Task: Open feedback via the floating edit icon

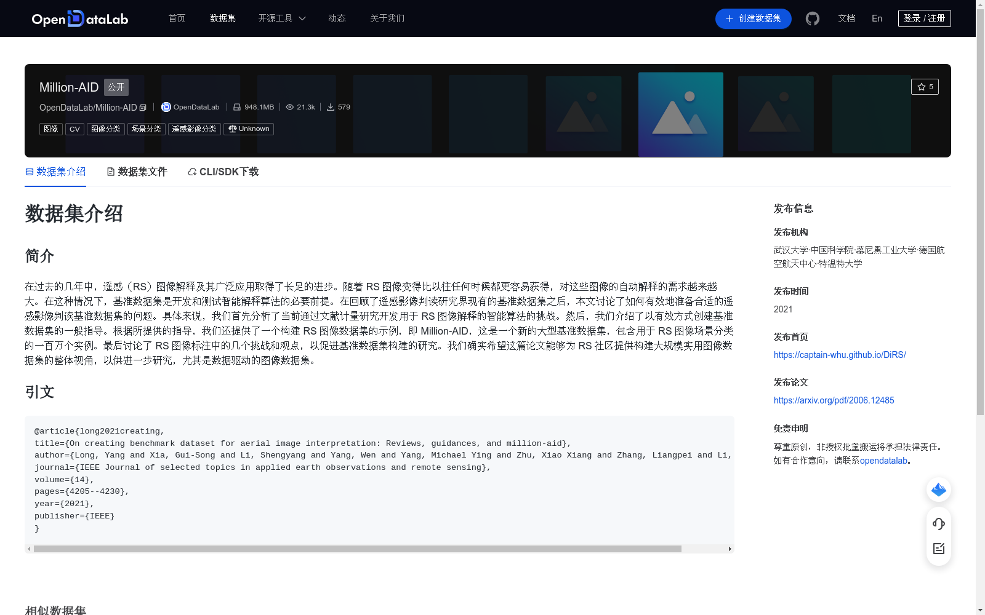Action: click(x=938, y=549)
